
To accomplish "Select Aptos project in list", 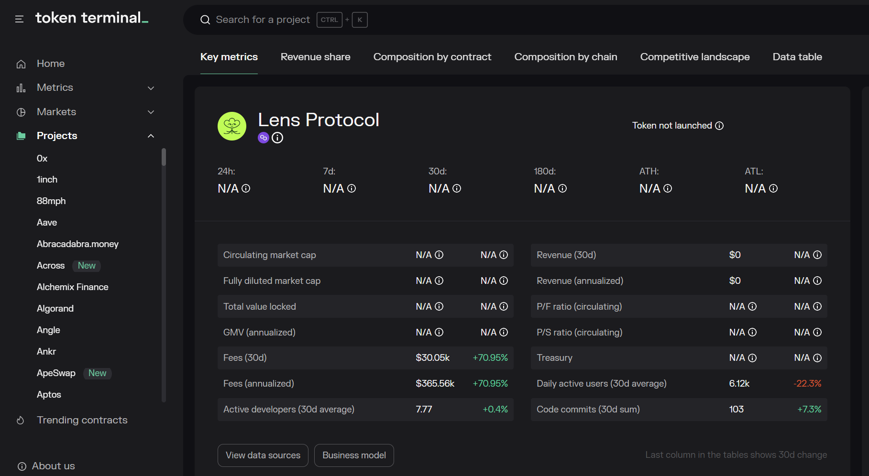I will (x=49, y=395).
